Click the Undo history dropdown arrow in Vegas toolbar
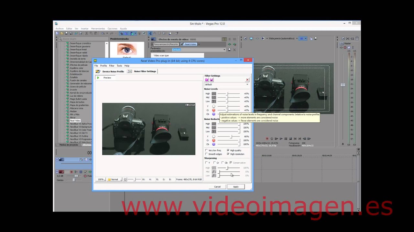414x232 pixels. (x=107, y=33)
